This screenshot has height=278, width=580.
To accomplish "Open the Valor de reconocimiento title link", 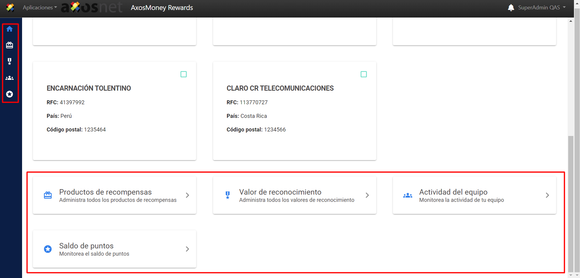I will 280,192.
